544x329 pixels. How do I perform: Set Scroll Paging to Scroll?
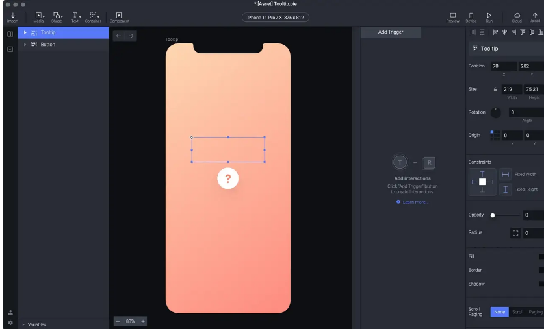(x=517, y=312)
